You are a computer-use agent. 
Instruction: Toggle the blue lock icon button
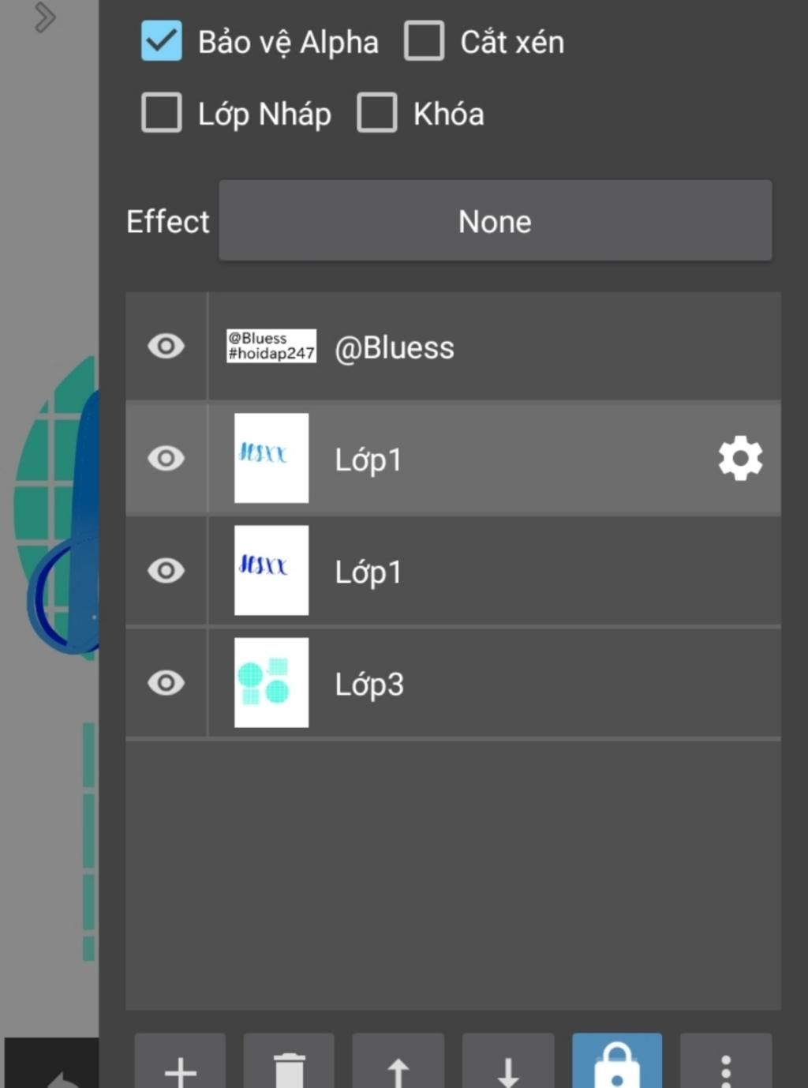coord(617,1063)
